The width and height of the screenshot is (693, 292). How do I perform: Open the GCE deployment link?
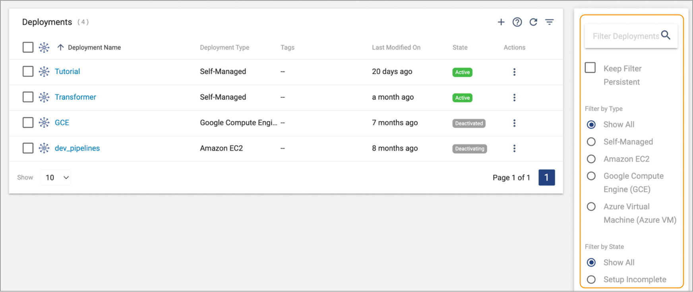tap(62, 123)
